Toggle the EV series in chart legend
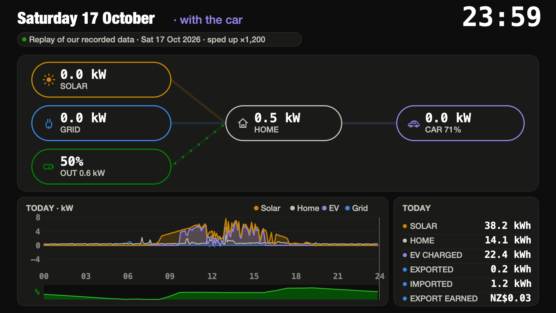The image size is (556, 313). click(330, 208)
